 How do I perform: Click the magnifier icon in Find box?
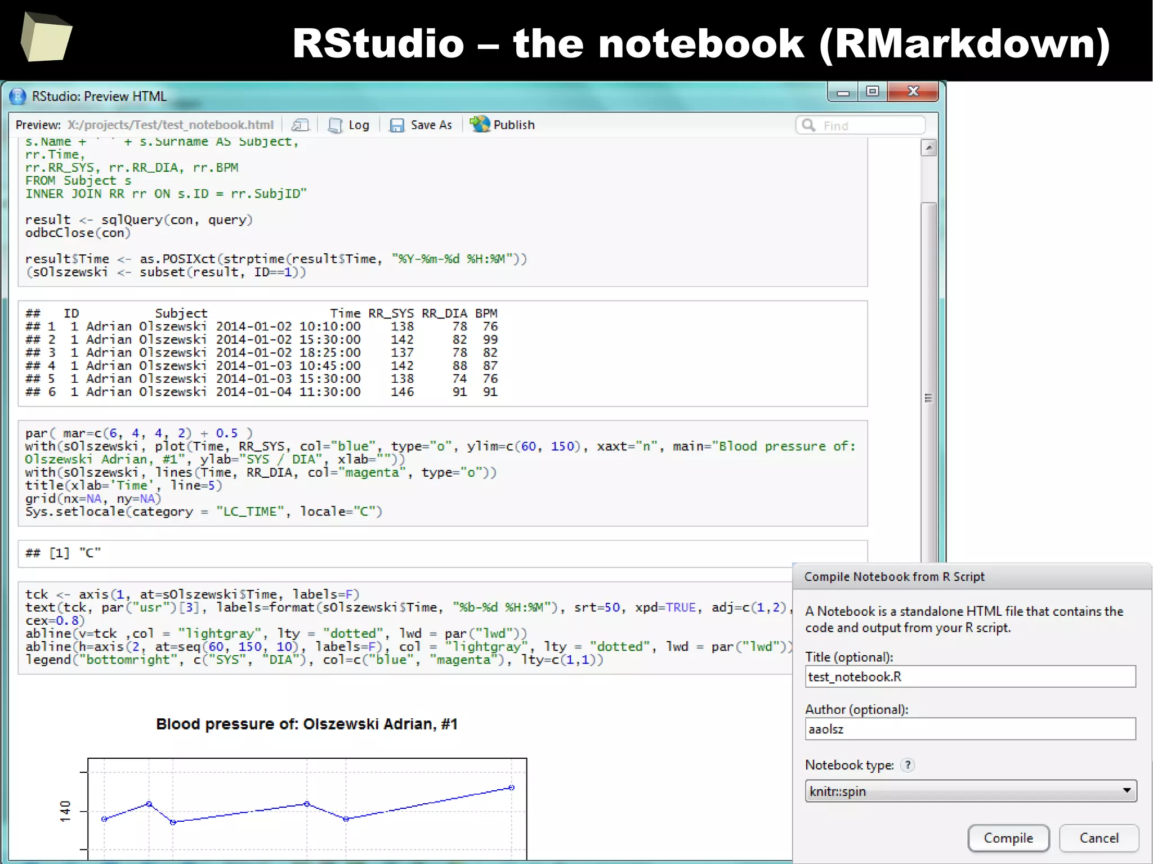(808, 125)
